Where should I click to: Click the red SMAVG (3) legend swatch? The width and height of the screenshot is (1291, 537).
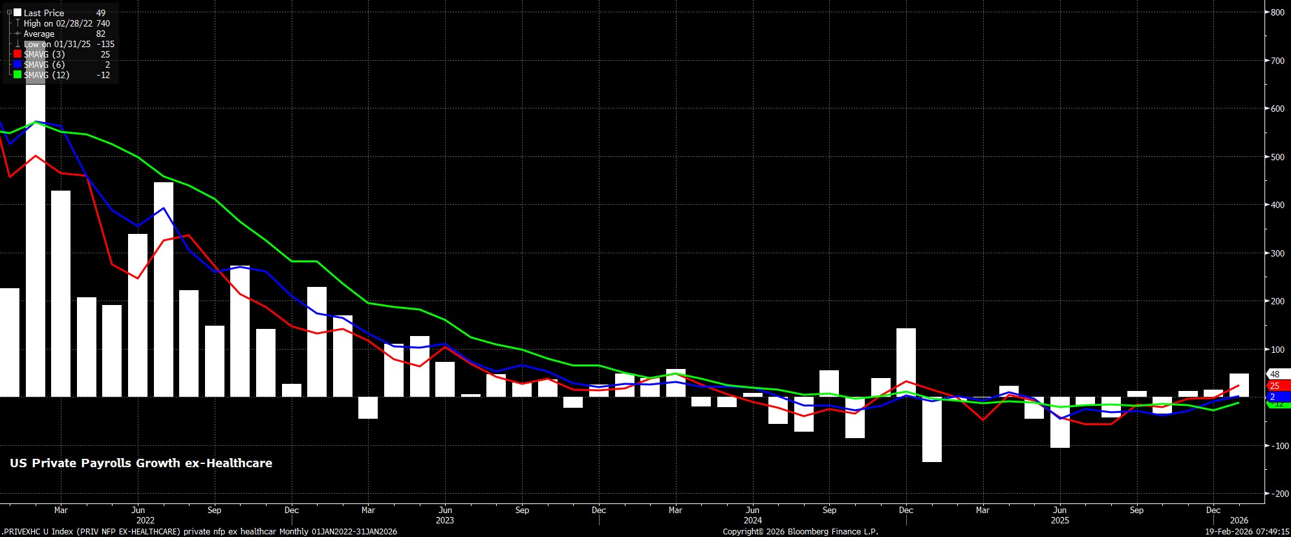click(x=17, y=54)
